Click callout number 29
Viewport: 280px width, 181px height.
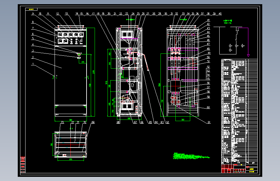click(x=160, y=14)
